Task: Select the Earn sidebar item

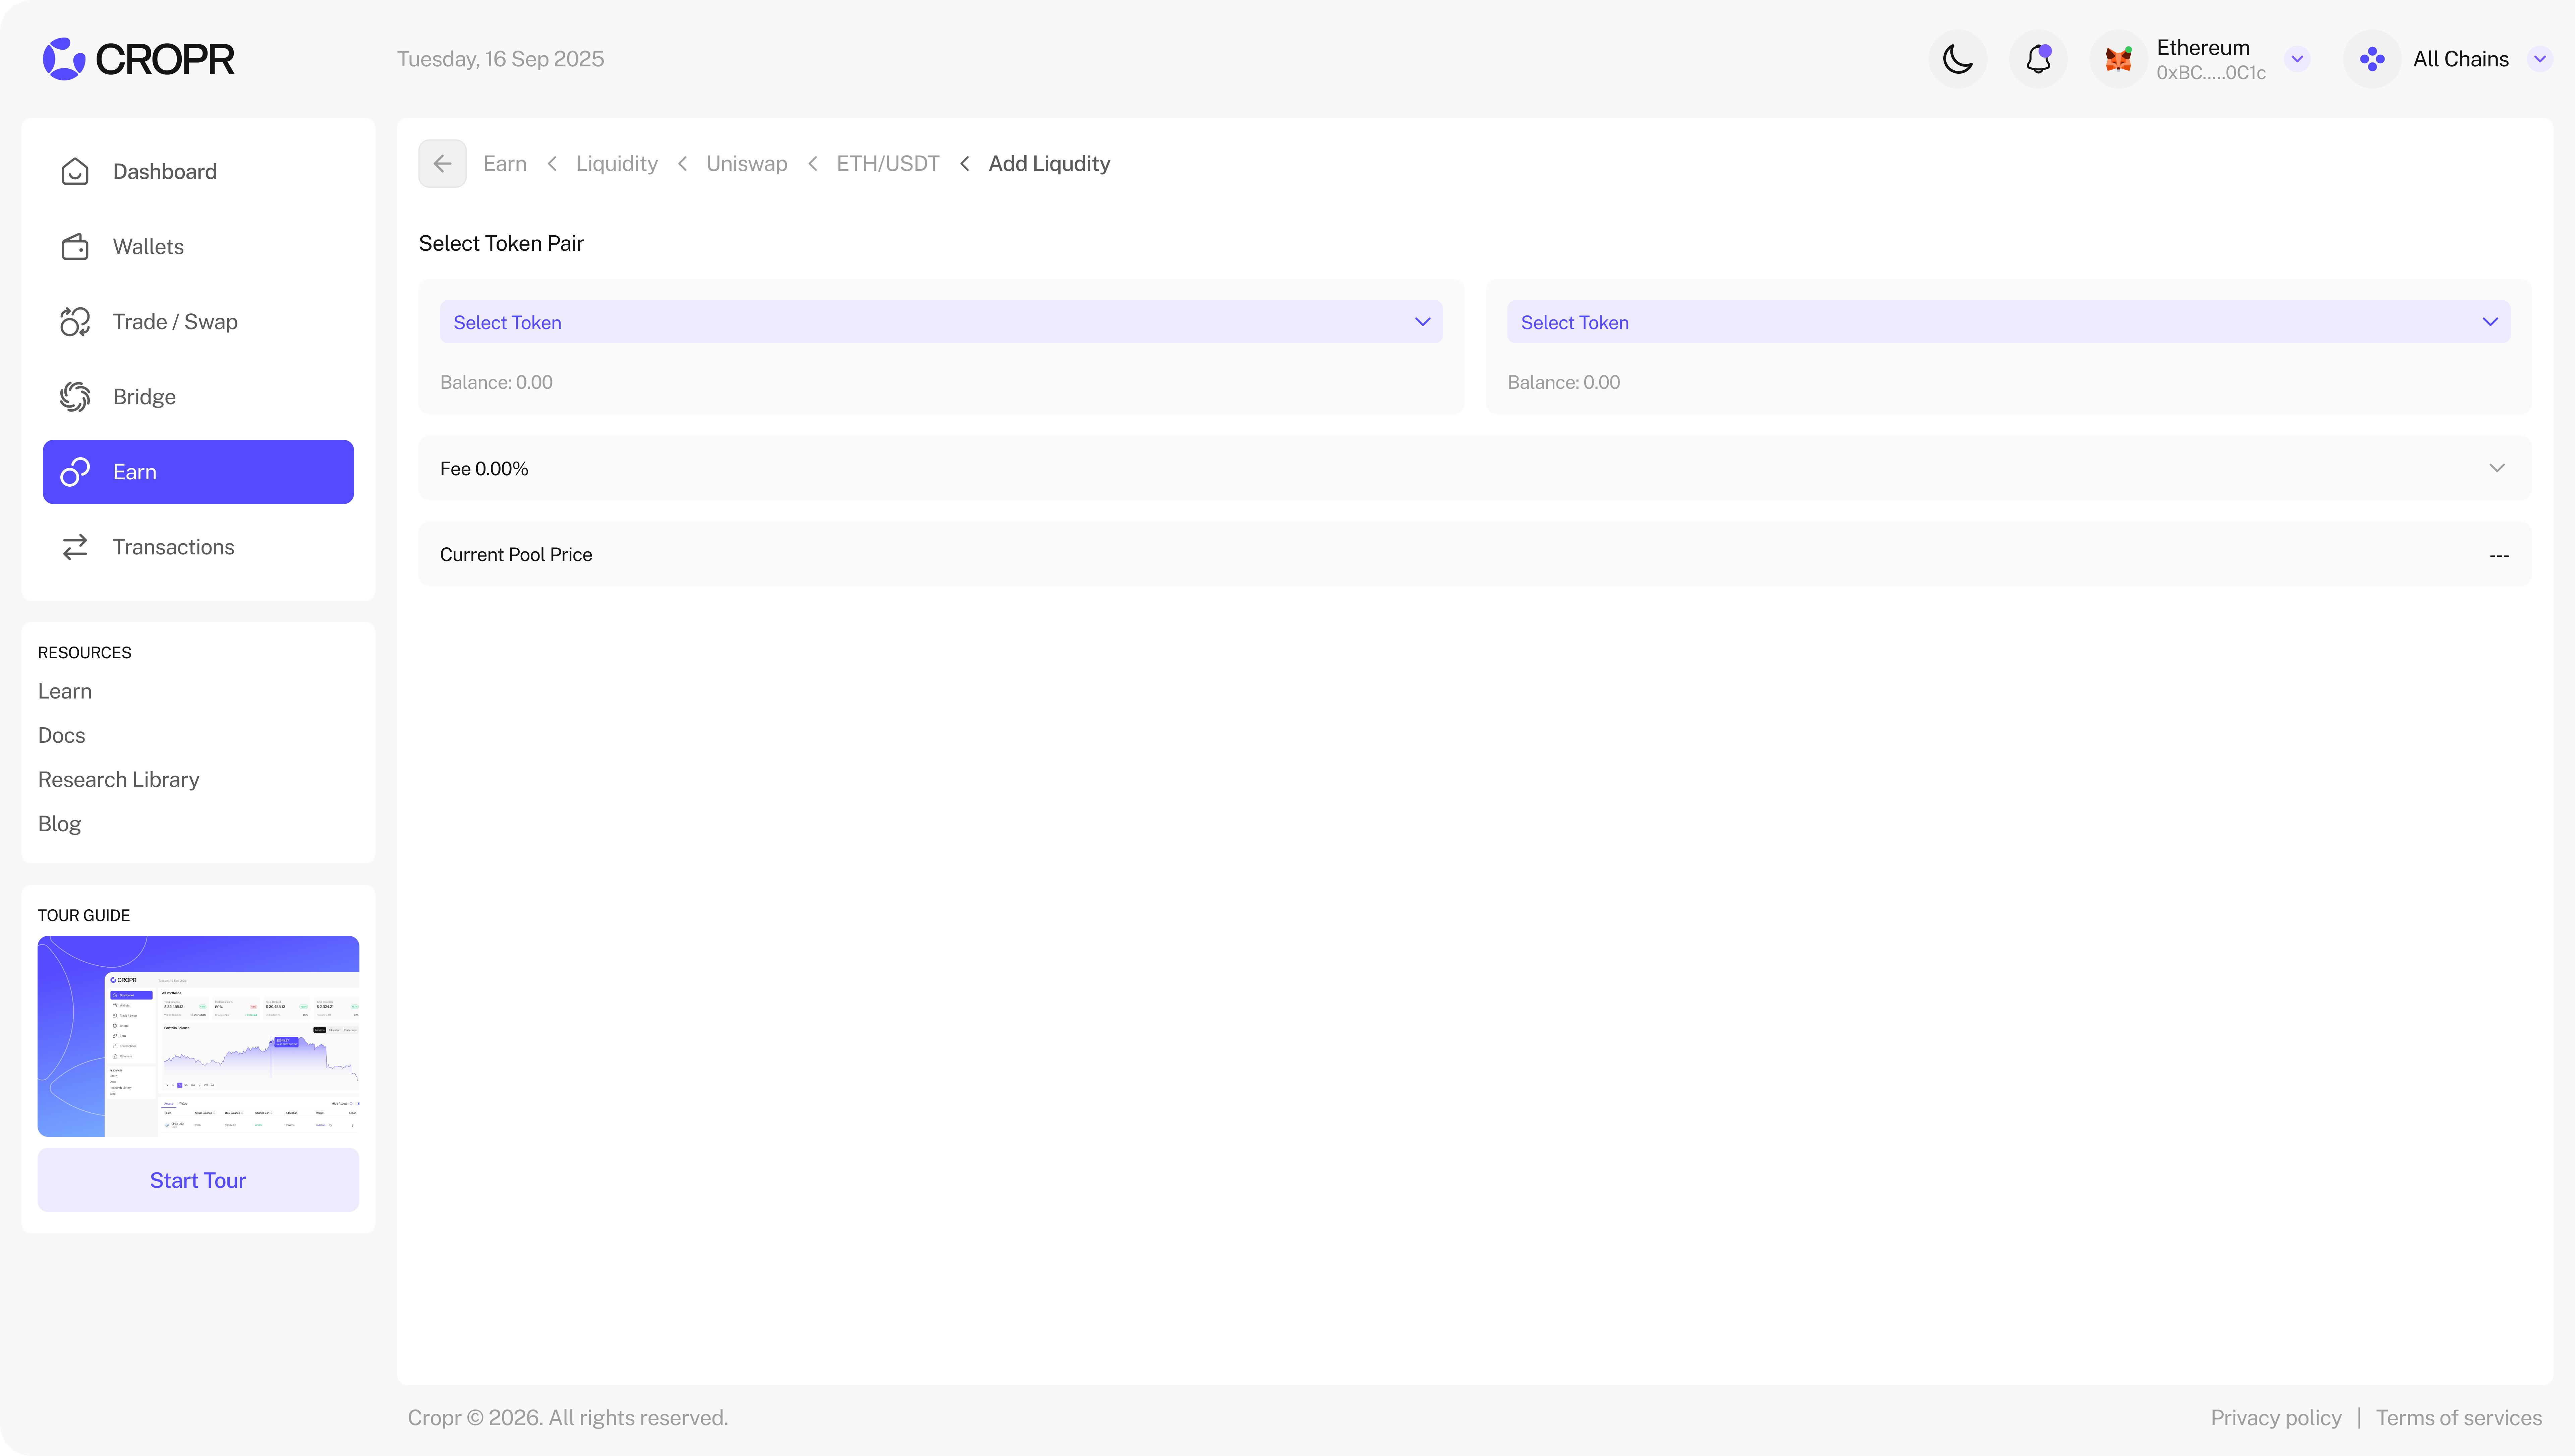Action: point(198,472)
